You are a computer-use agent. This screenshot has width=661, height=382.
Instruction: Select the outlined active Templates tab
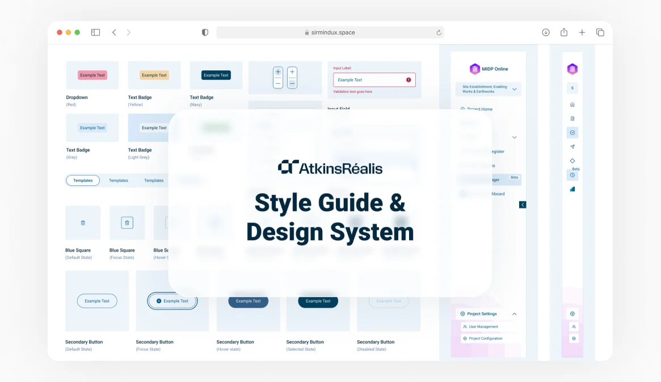click(83, 180)
